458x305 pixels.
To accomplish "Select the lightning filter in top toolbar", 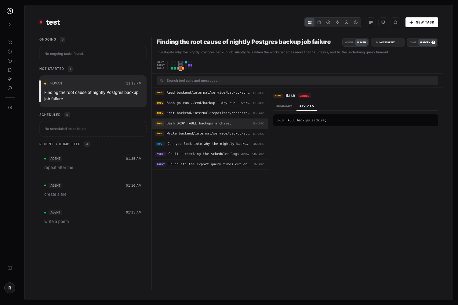I will (337, 22).
